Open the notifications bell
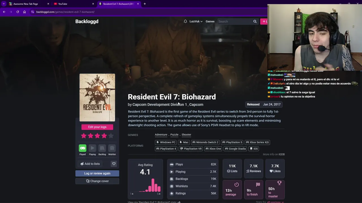 [185, 21]
